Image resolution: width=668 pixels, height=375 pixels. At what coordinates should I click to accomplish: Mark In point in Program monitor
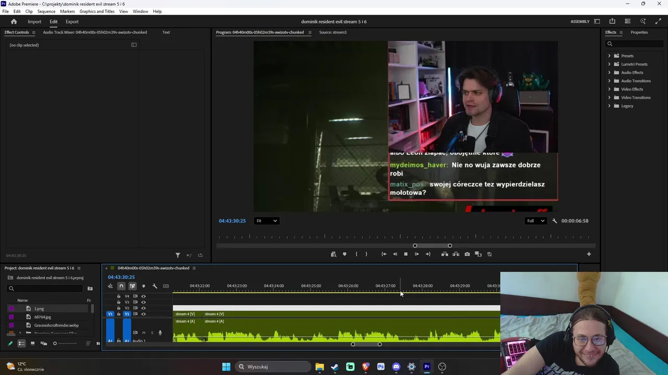pos(356,254)
